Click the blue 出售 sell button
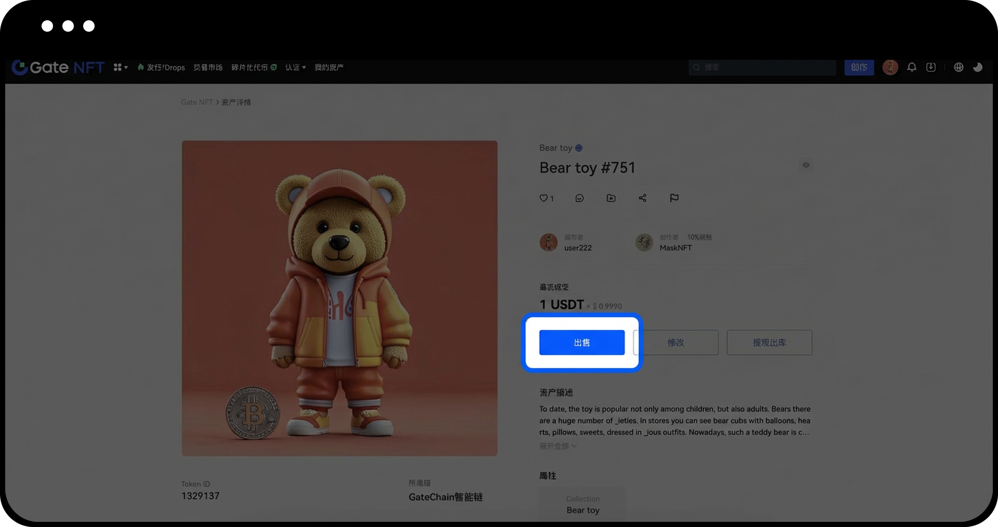The height and width of the screenshot is (527, 998). 582,342
